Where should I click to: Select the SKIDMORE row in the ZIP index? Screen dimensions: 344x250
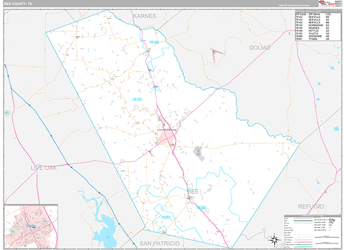coord(312,36)
